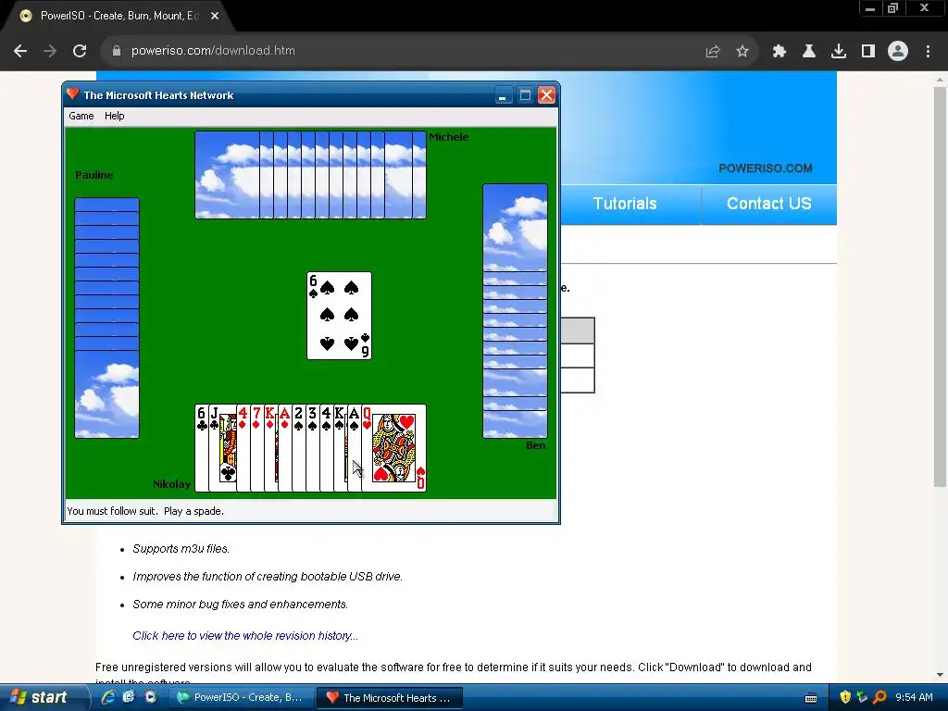The width and height of the screenshot is (948, 711).
Task: Play the 2 of spades card
Action: [299, 447]
